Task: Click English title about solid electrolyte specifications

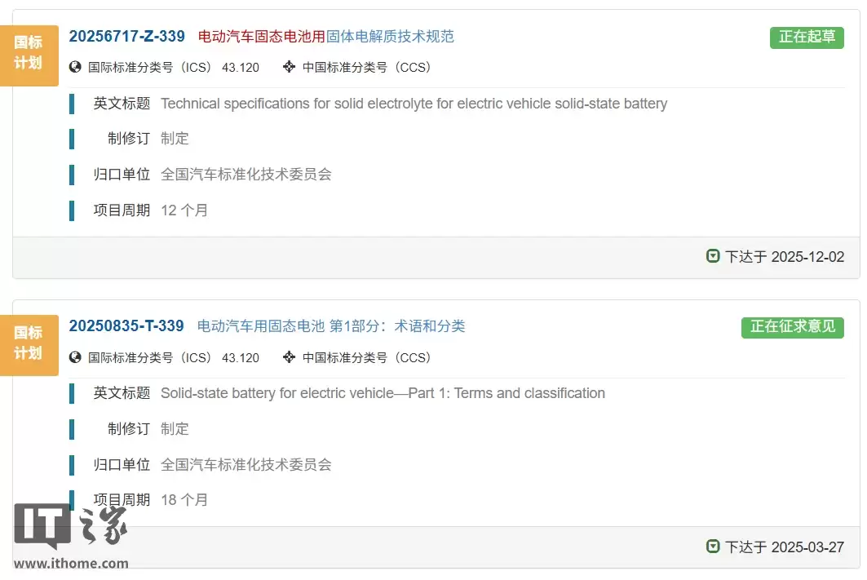Action: point(414,104)
